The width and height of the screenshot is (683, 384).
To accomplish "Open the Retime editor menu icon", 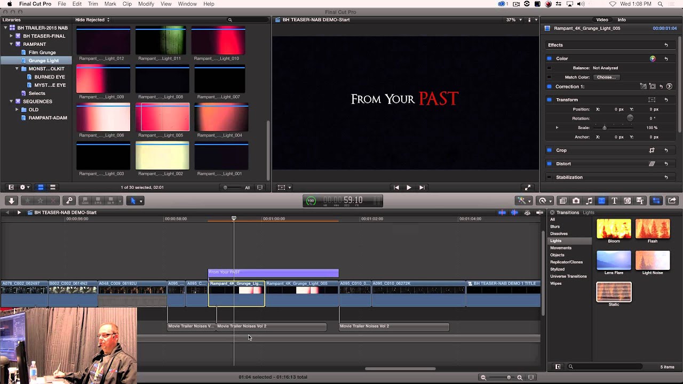I will [544, 201].
